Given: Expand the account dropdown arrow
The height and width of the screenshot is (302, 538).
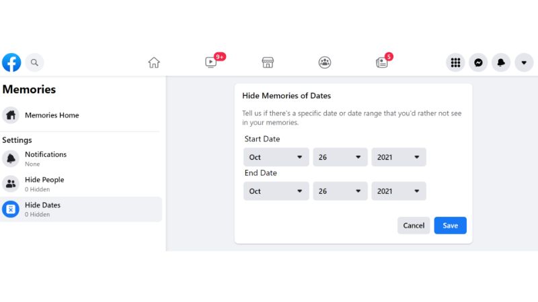Looking at the screenshot, I should pos(524,62).
